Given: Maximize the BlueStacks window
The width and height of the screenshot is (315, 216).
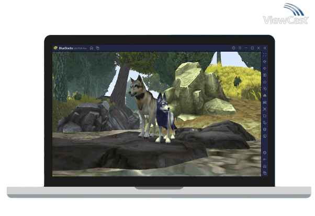Looking at the screenshot, I should coord(252,48).
